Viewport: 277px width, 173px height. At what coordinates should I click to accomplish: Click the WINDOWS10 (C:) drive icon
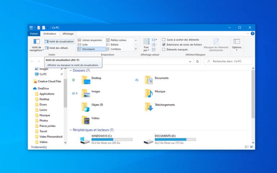(x=85, y=141)
